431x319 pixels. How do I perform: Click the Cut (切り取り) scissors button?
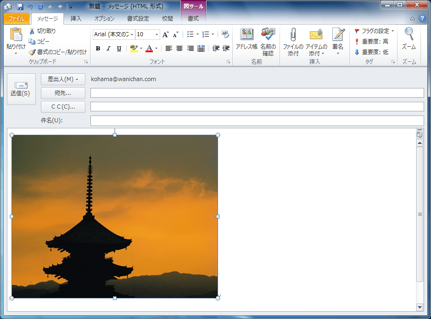coord(43,31)
